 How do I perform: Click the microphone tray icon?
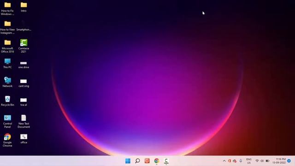point(241,161)
